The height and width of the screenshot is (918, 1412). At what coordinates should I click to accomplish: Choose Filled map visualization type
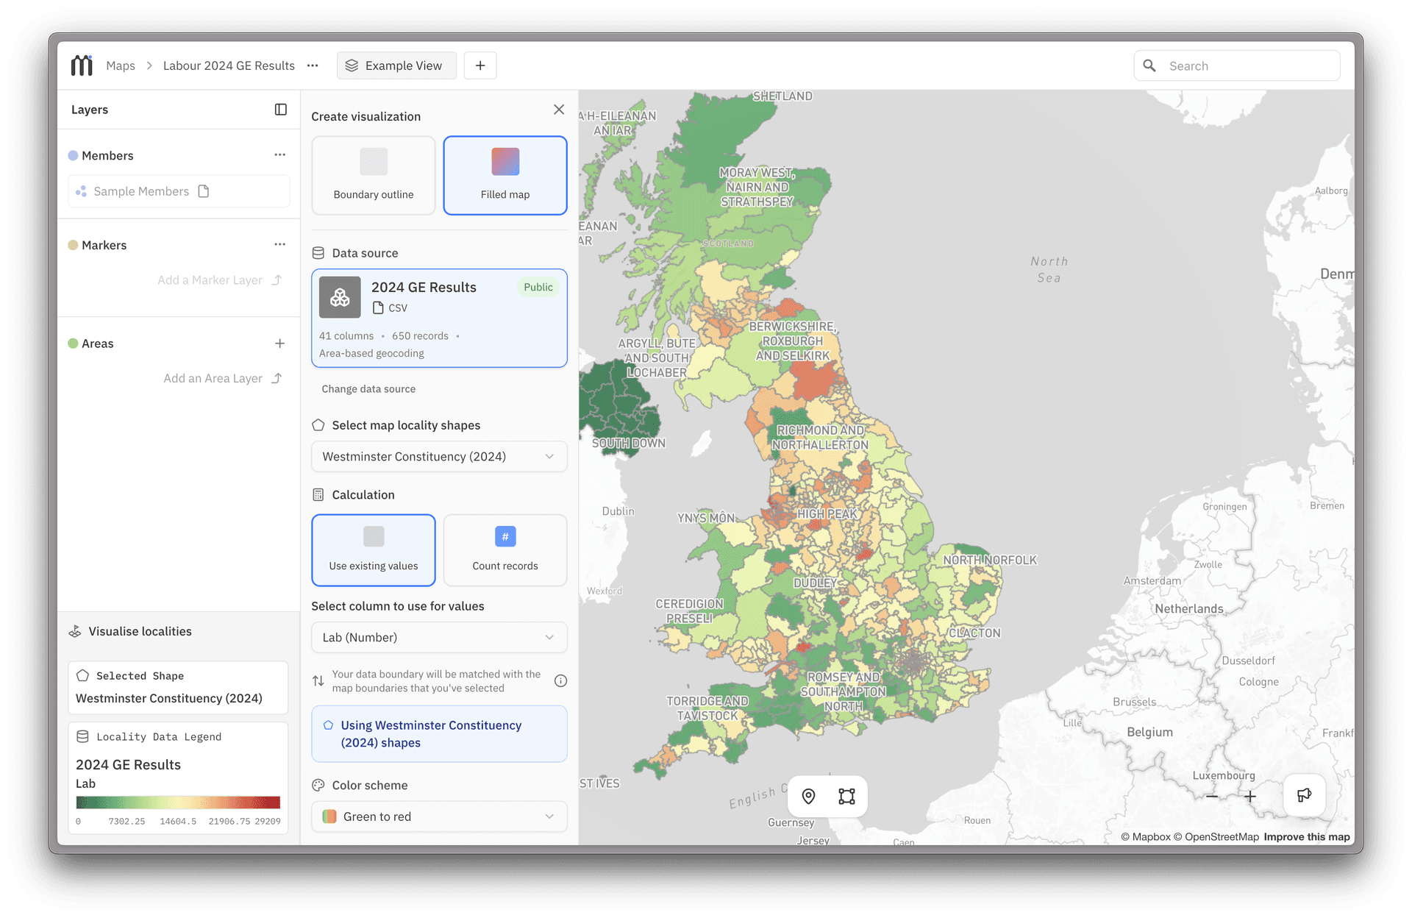505,176
